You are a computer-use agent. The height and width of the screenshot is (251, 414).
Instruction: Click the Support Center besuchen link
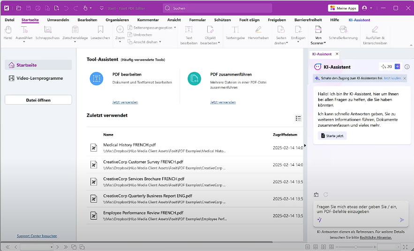click(37, 236)
